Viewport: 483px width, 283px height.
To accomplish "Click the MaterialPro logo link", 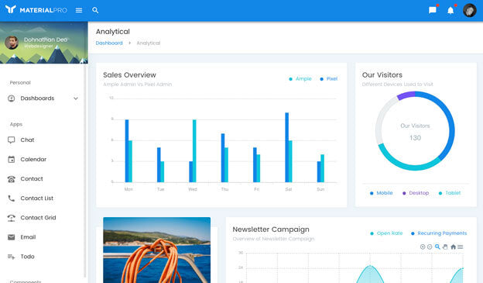I will pos(36,10).
